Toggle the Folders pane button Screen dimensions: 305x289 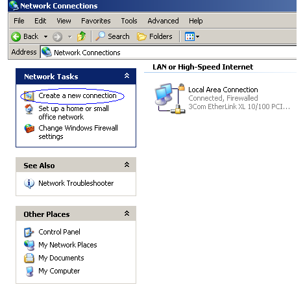[154, 36]
